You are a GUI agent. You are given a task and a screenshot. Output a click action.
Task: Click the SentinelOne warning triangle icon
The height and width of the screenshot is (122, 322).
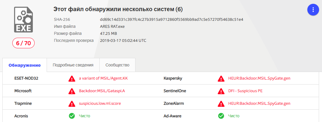point(221,91)
